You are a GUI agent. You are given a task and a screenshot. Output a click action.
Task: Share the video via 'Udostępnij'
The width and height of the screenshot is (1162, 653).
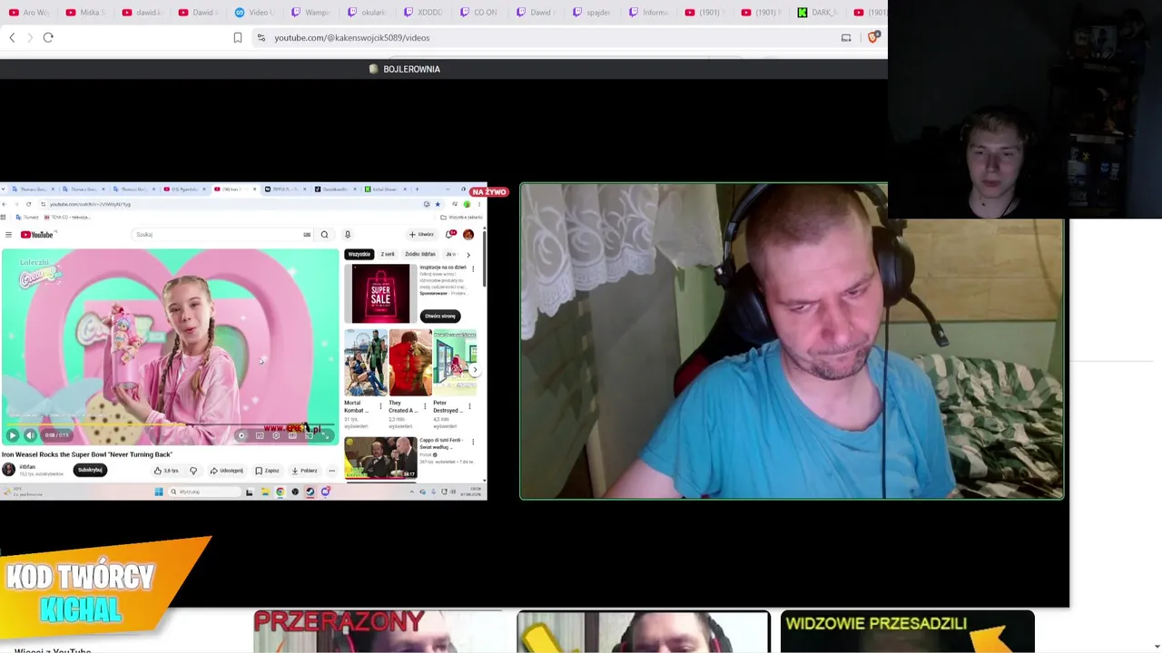227,471
